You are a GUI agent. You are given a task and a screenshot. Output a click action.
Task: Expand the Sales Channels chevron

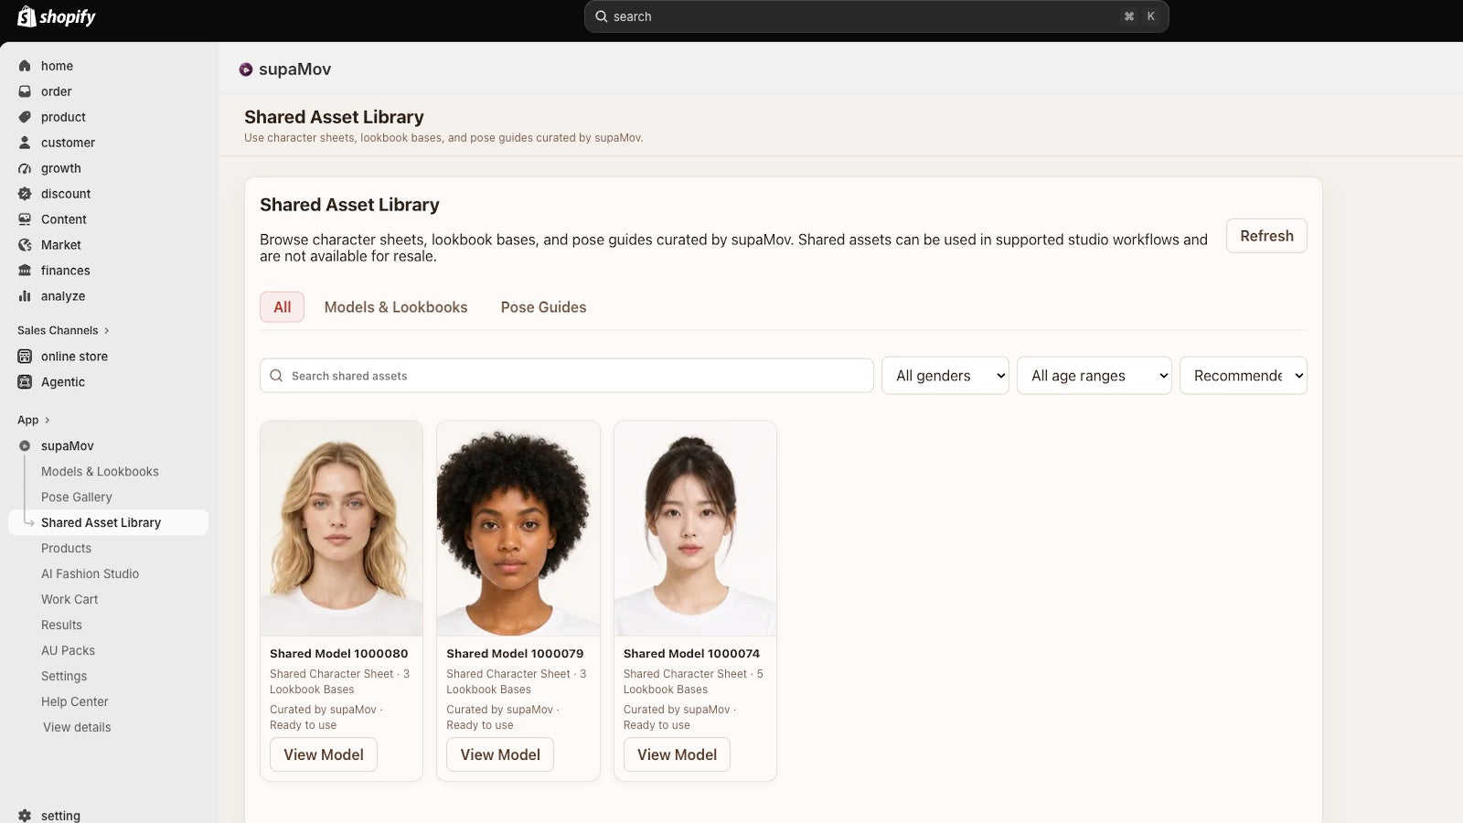(106, 331)
